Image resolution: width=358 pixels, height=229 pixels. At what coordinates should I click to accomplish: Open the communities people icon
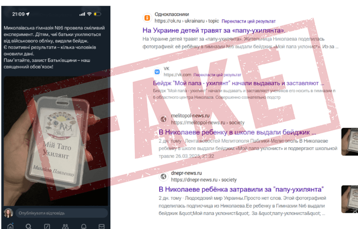(x=65, y=226)
